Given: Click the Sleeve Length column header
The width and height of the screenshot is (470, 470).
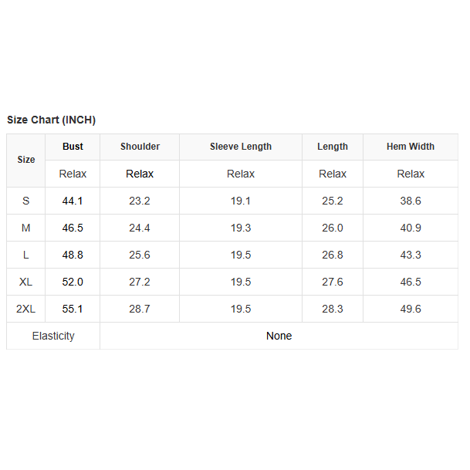Looking at the screenshot, I should click(240, 147).
